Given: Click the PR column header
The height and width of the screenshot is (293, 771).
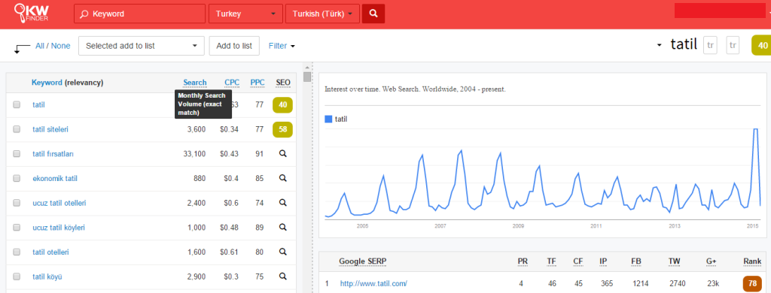Looking at the screenshot, I should tap(523, 261).
